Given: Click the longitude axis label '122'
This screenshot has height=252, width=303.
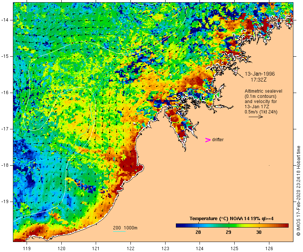Looking at the screenshot, I should 131,248.
